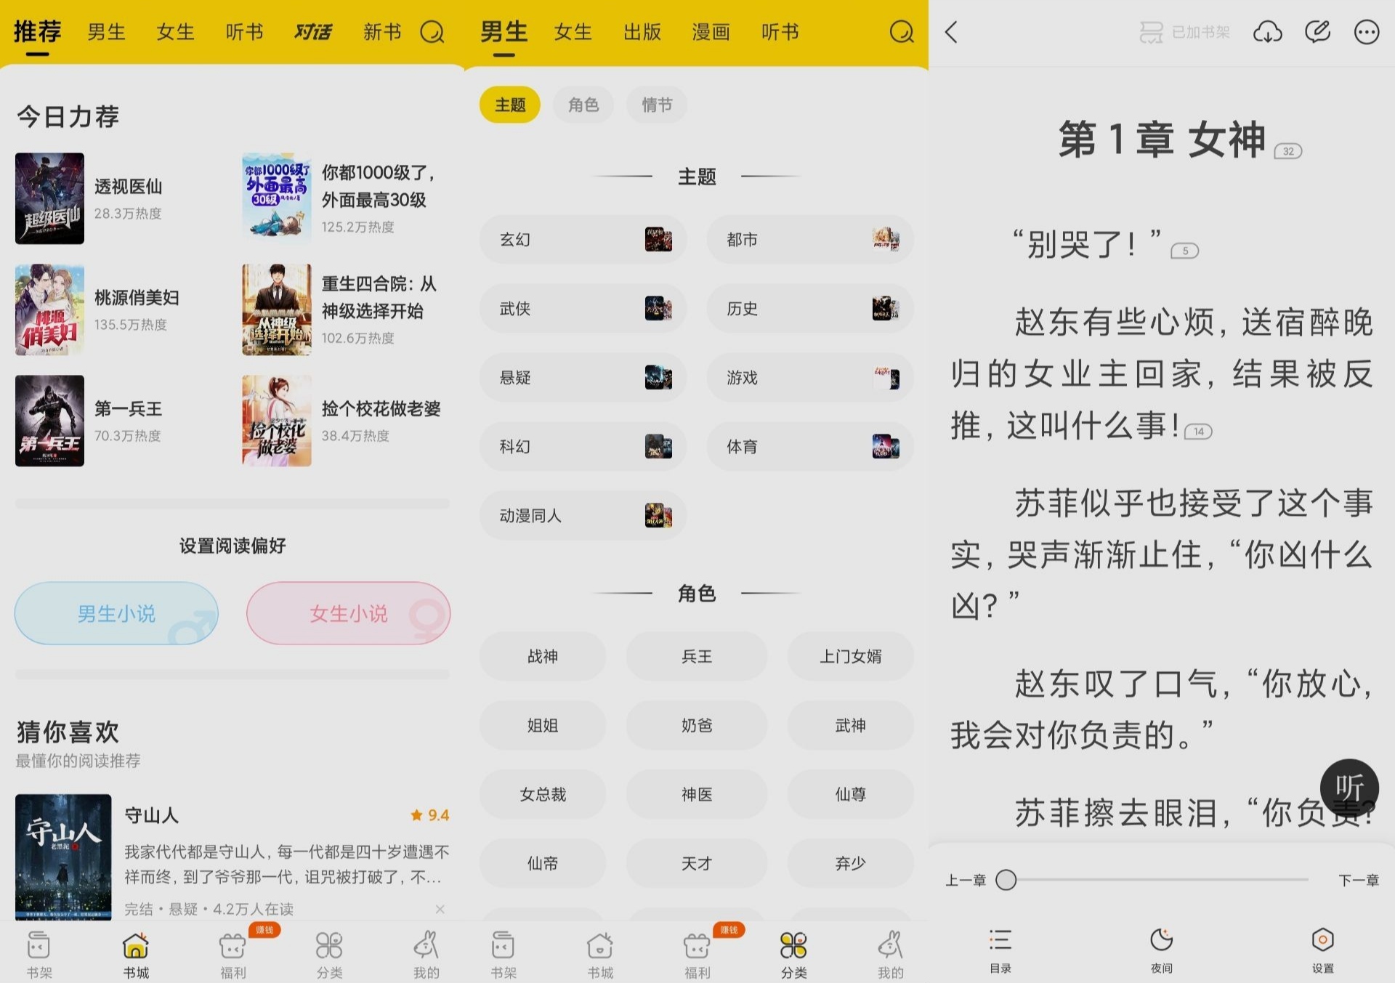Viewport: 1395px width, 983px height.
Task: Open 福利 in the left screen's bottom bar
Action: [x=232, y=954]
